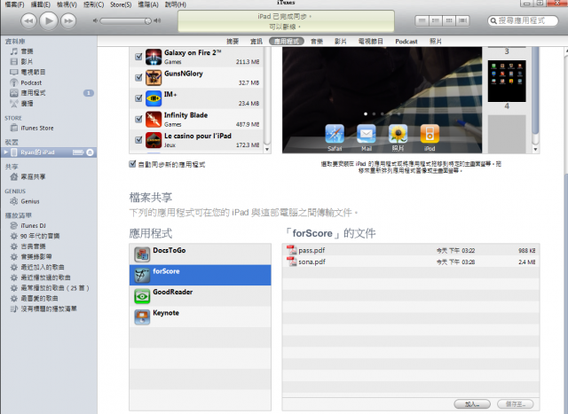
Task: Uncheck IM+ app checkbox
Action: 138,98
